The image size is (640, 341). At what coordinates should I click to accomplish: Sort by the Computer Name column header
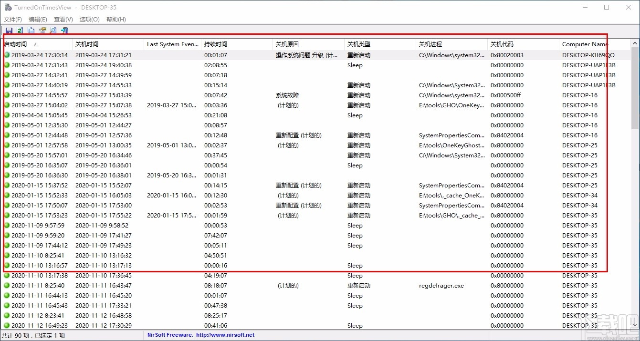(x=595, y=44)
